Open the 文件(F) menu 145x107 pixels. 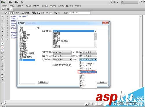click(4, 6)
